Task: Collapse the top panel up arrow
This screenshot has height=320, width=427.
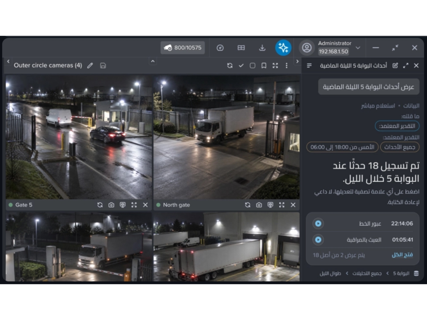Action: 153,61
